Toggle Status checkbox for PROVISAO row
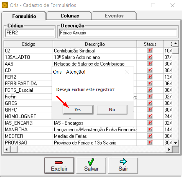This screenshot has width=182, height=177. (x=150, y=143)
